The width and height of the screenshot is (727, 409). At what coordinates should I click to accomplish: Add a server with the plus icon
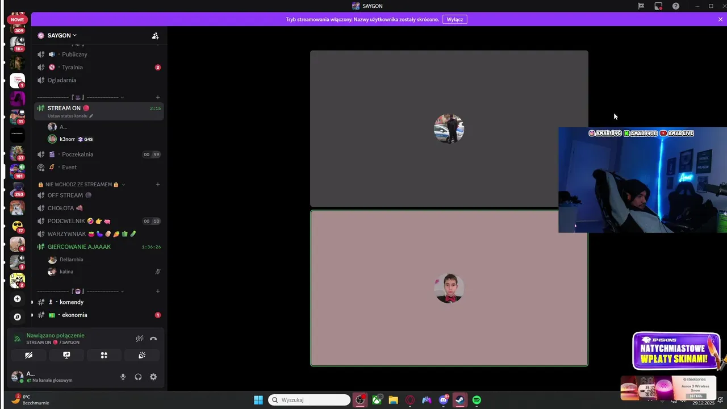(17, 299)
